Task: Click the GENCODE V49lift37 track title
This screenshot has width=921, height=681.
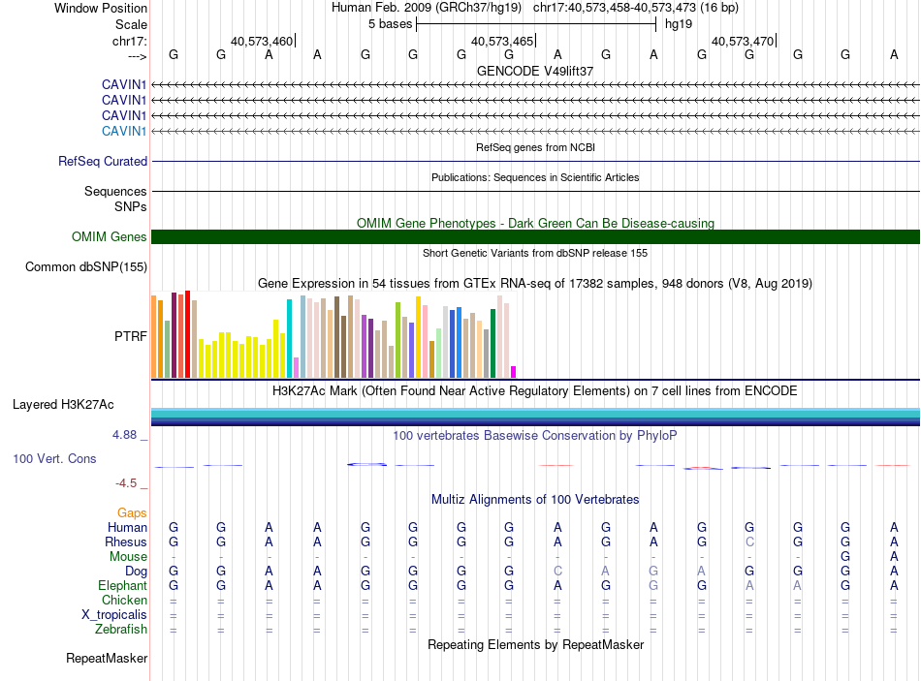Action: pyautogui.click(x=535, y=71)
